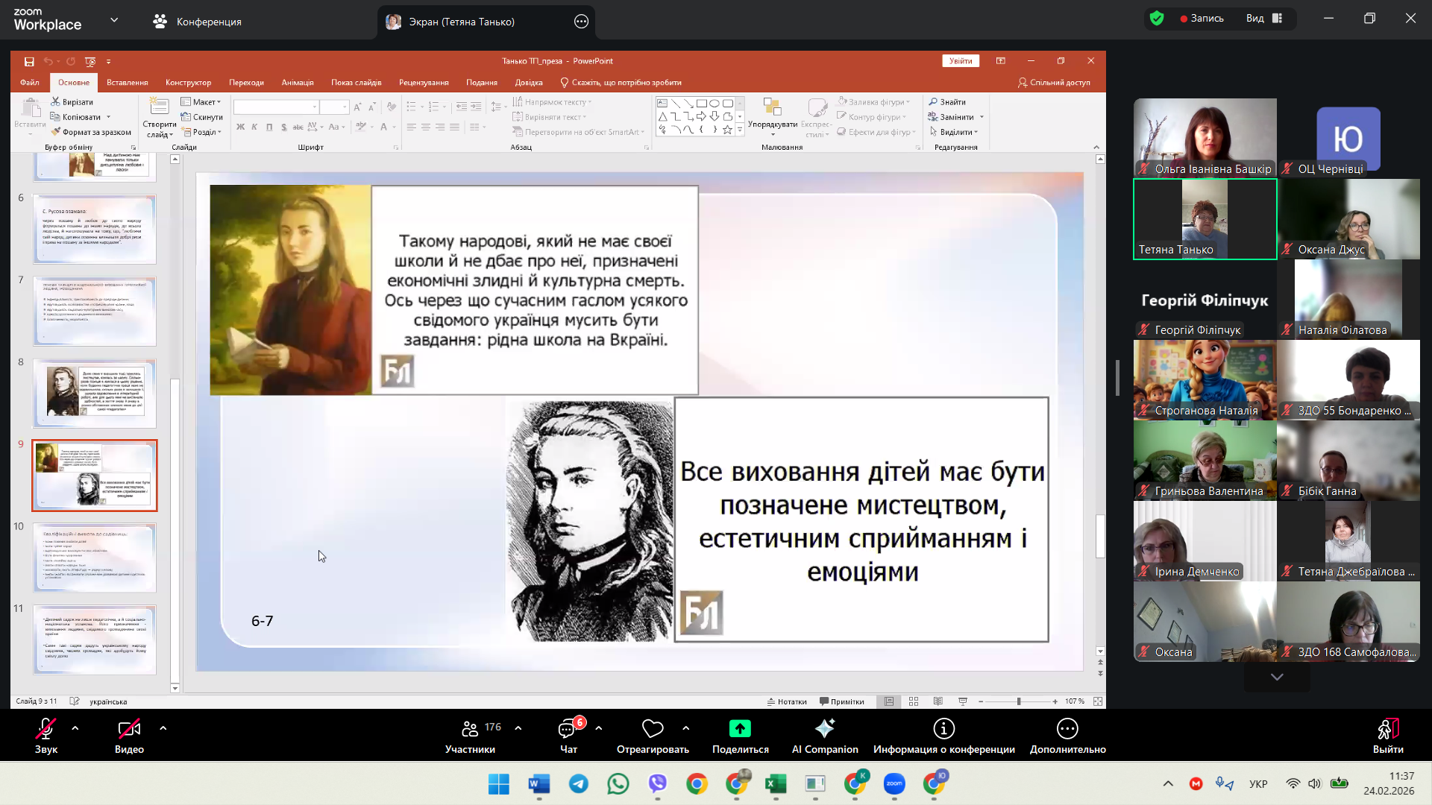Viewport: 1432px width, 805px height.
Task: Click Увійти sign-in button
Action: tap(961, 61)
